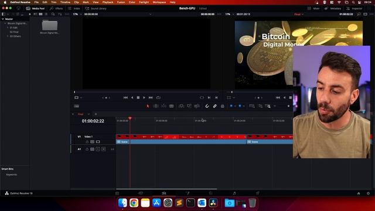Toggle Linked Selection chain icon
Viewport: 375px width, 211px height.
[x=215, y=106]
